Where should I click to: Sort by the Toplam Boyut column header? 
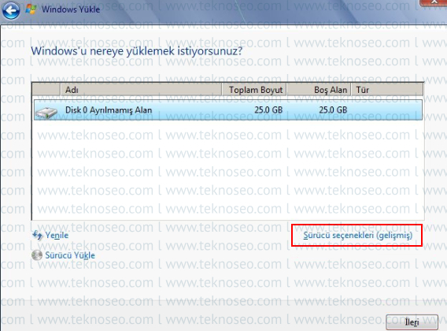point(254,90)
